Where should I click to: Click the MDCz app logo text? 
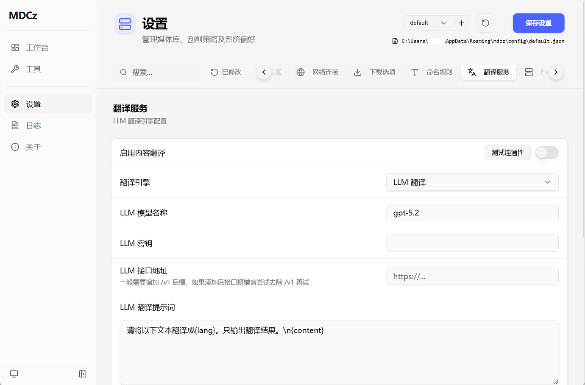(x=23, y=16)
